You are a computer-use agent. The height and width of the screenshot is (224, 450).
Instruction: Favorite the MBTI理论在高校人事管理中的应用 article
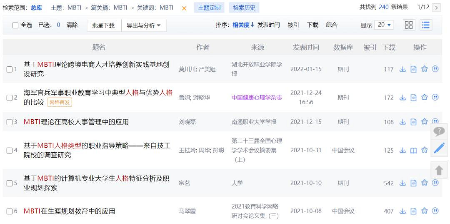point(424,122)
